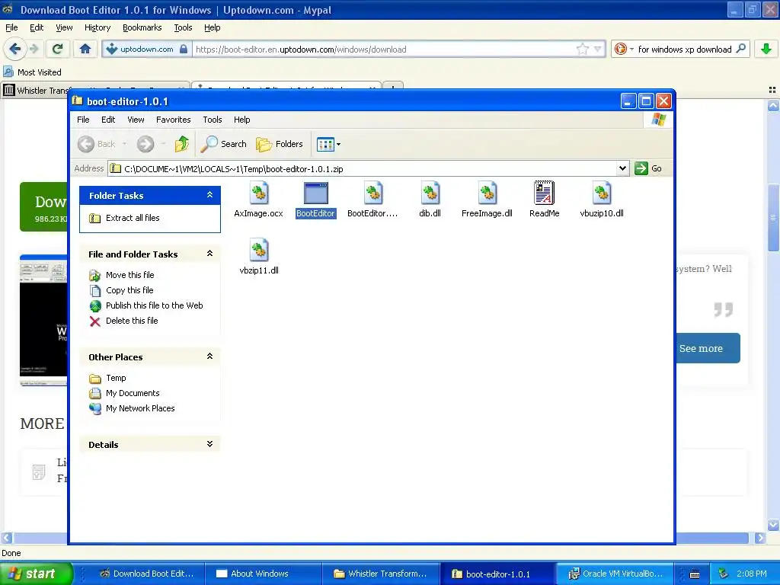Open the Explorer File menu
The width and height of the screenshot is (780, 585).
tap(83, 120)
